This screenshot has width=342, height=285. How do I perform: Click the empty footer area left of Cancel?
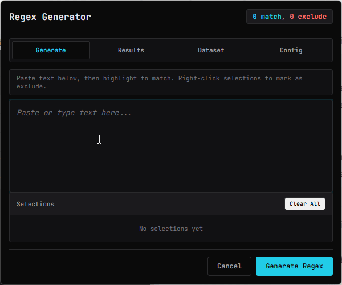108,266
